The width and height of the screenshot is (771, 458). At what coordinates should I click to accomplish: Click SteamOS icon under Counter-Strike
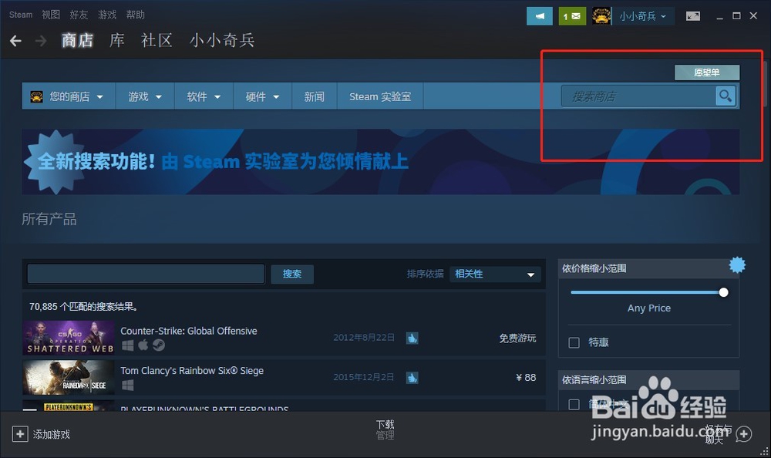pos(158,345)
